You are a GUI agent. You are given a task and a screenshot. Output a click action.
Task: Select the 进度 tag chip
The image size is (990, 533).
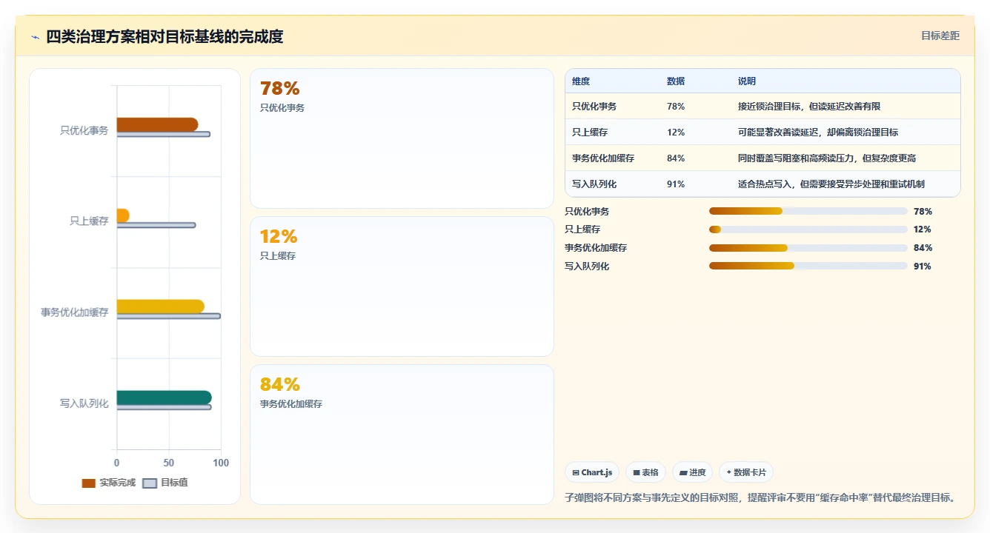pyautogui.click(x=692, y=472)
